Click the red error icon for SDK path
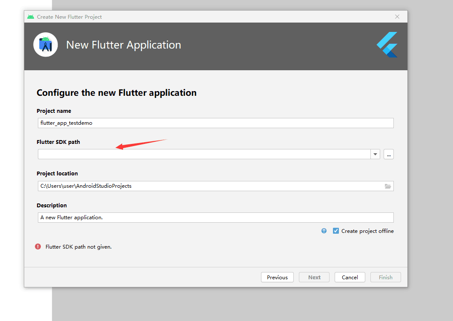Screen dimensions: 453x321 (38, 246)
